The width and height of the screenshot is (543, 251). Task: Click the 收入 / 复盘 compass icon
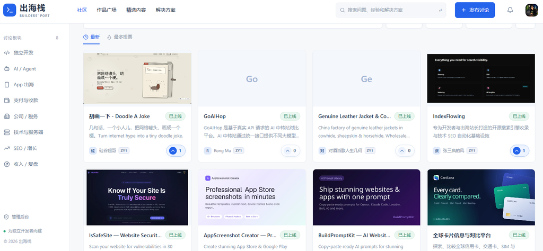coord(6,164)
